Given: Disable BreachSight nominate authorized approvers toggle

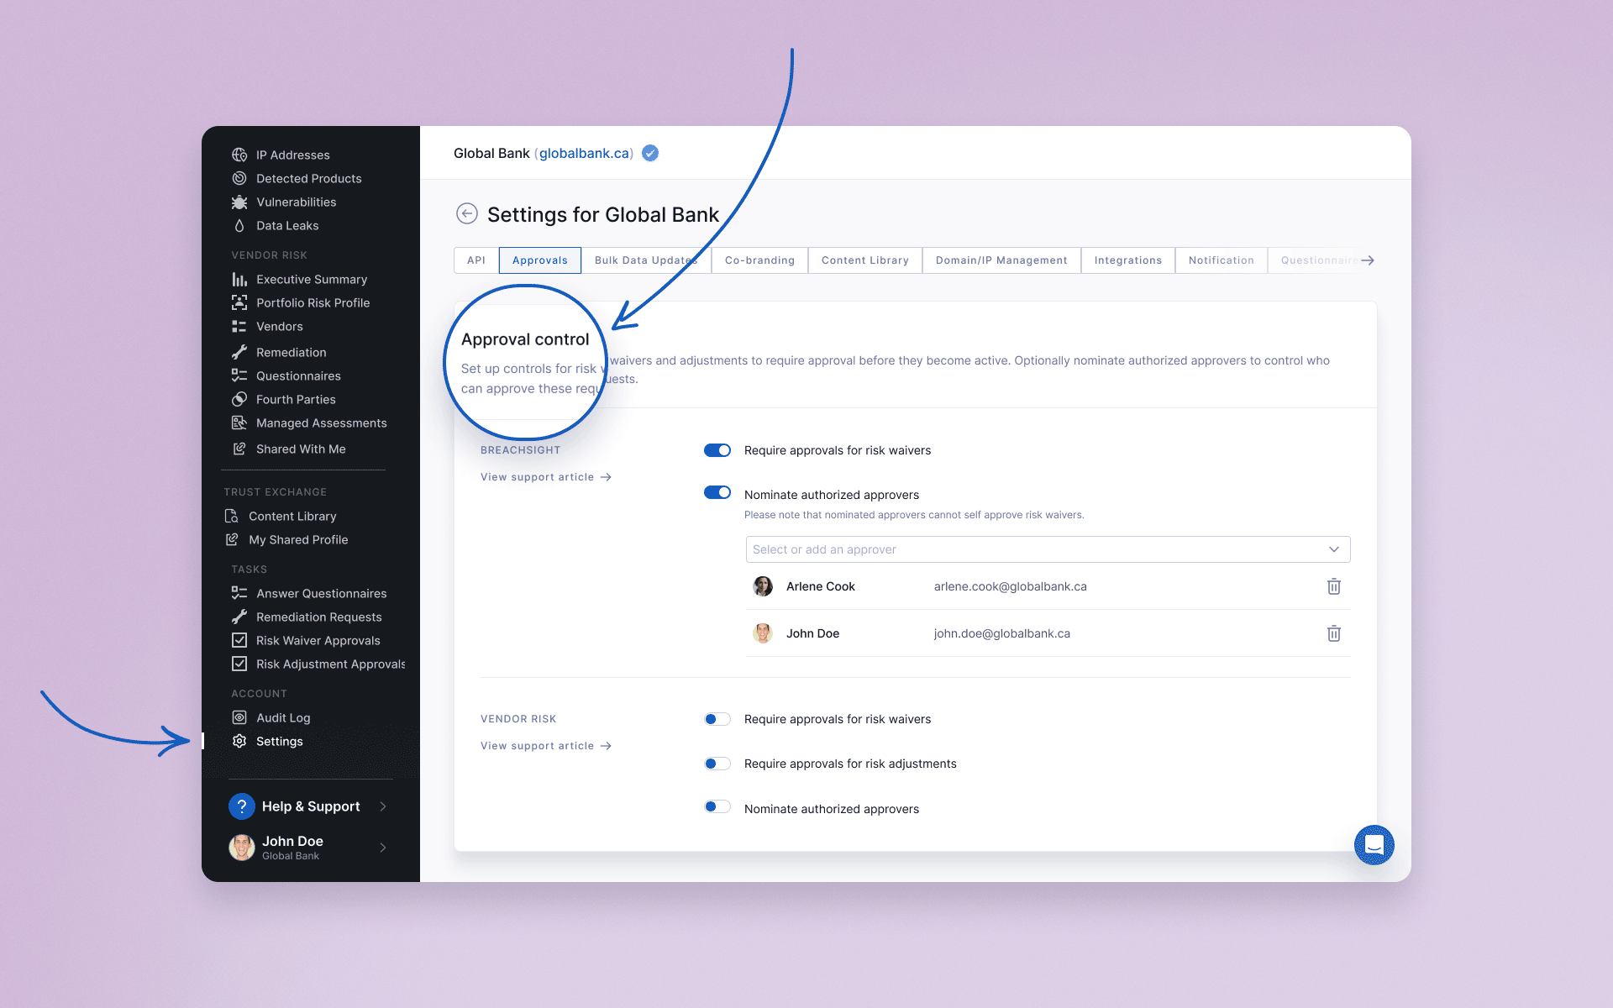Looking at the screenshot, I should tap(717, 492).
